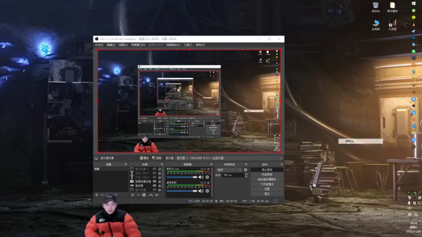Click the 工作室模式 button
Screen dimensions: 422x237
(267, 184)
